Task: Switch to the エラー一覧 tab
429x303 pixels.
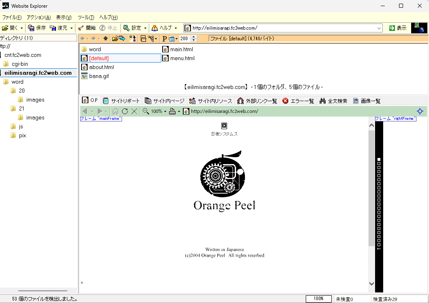Action: [298, 101]
